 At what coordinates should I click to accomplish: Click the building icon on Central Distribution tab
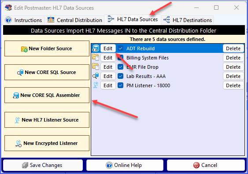51,20
